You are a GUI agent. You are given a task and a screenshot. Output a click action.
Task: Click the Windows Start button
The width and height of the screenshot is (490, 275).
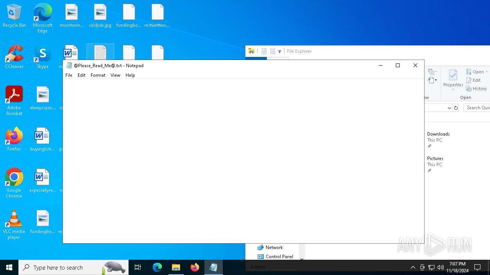tap(9, 267)
